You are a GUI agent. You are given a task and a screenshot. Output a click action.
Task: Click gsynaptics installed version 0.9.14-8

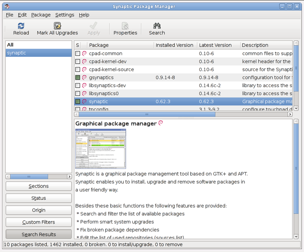(x=165, y=77)
